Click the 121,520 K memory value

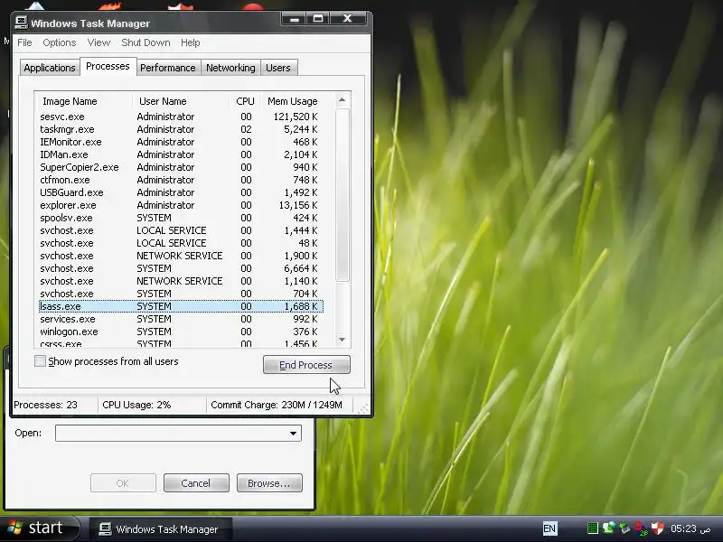296,117
